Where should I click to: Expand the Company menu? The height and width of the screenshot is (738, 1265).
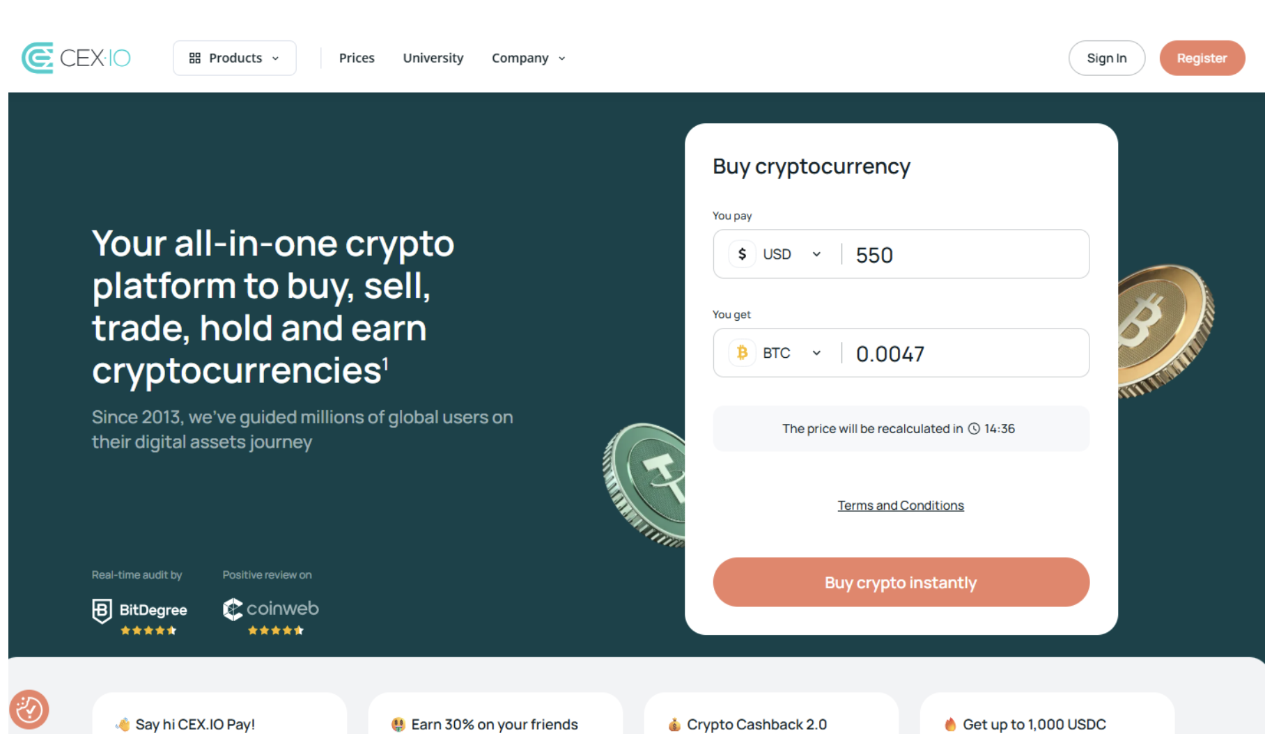click(x=528, y=58)
